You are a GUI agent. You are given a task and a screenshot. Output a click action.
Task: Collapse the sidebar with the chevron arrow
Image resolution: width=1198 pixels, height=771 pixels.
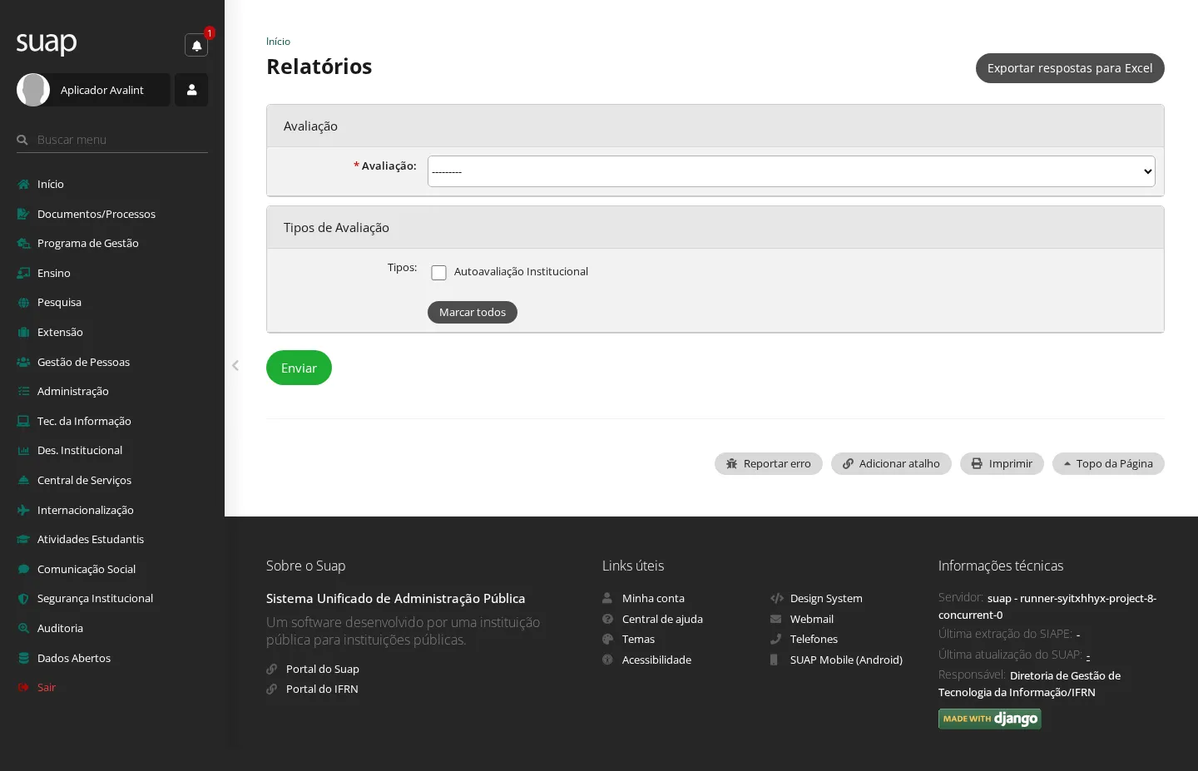[235, 365]
